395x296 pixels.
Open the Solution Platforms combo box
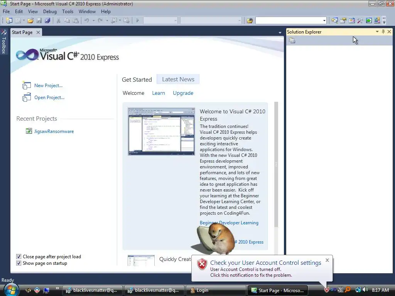pyautogui.click(x=211, y=20)
